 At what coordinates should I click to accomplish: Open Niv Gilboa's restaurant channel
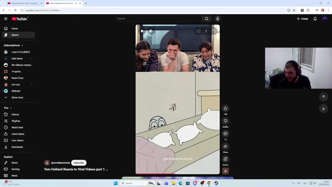[x=18, y=65]
